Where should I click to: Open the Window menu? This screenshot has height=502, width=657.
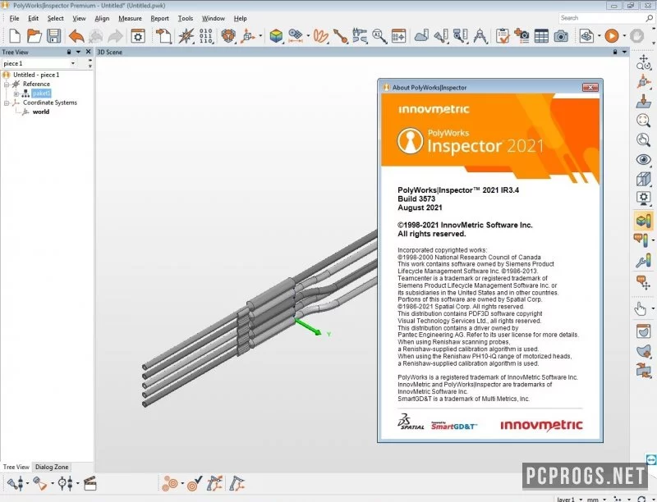tap(214, 18)
